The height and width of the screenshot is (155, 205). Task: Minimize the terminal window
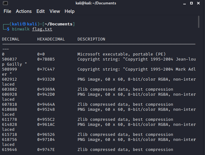click(x=184, y=3)
